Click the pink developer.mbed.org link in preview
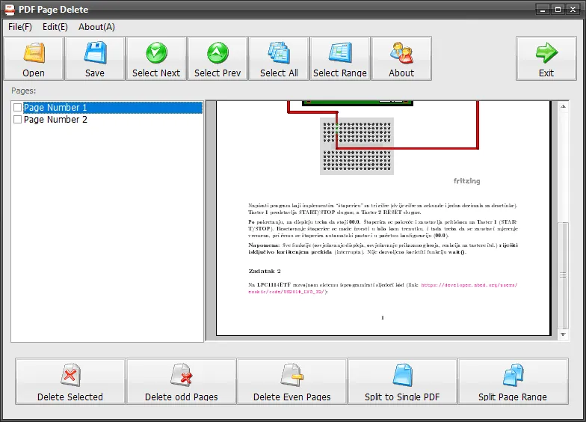Screen dimensions: 586x422 (x=469, y=285)
